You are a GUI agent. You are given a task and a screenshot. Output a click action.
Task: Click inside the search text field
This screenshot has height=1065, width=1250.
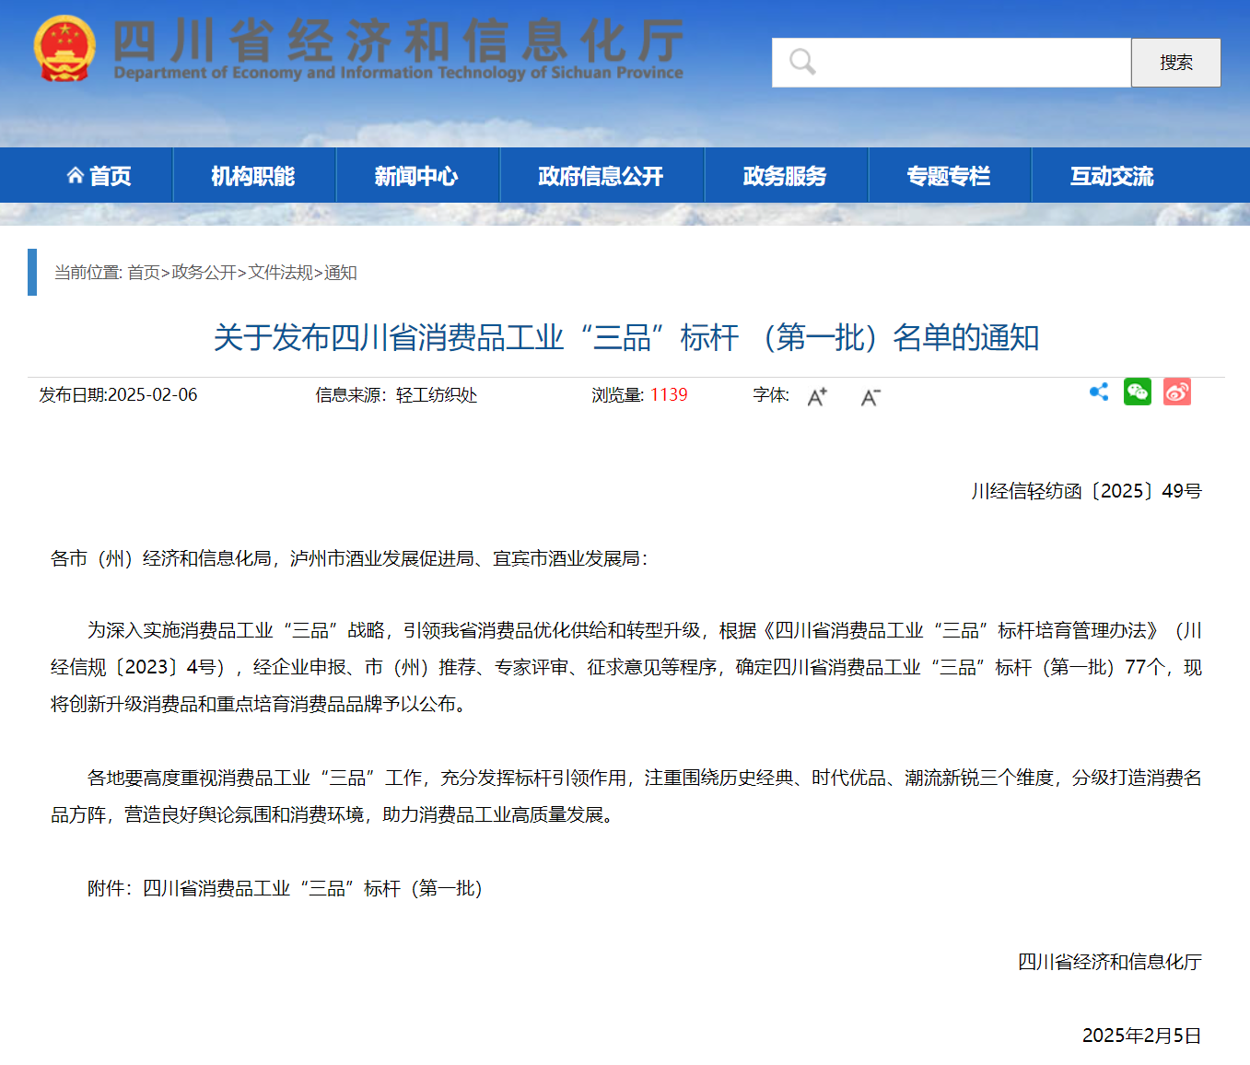(967, 63)
